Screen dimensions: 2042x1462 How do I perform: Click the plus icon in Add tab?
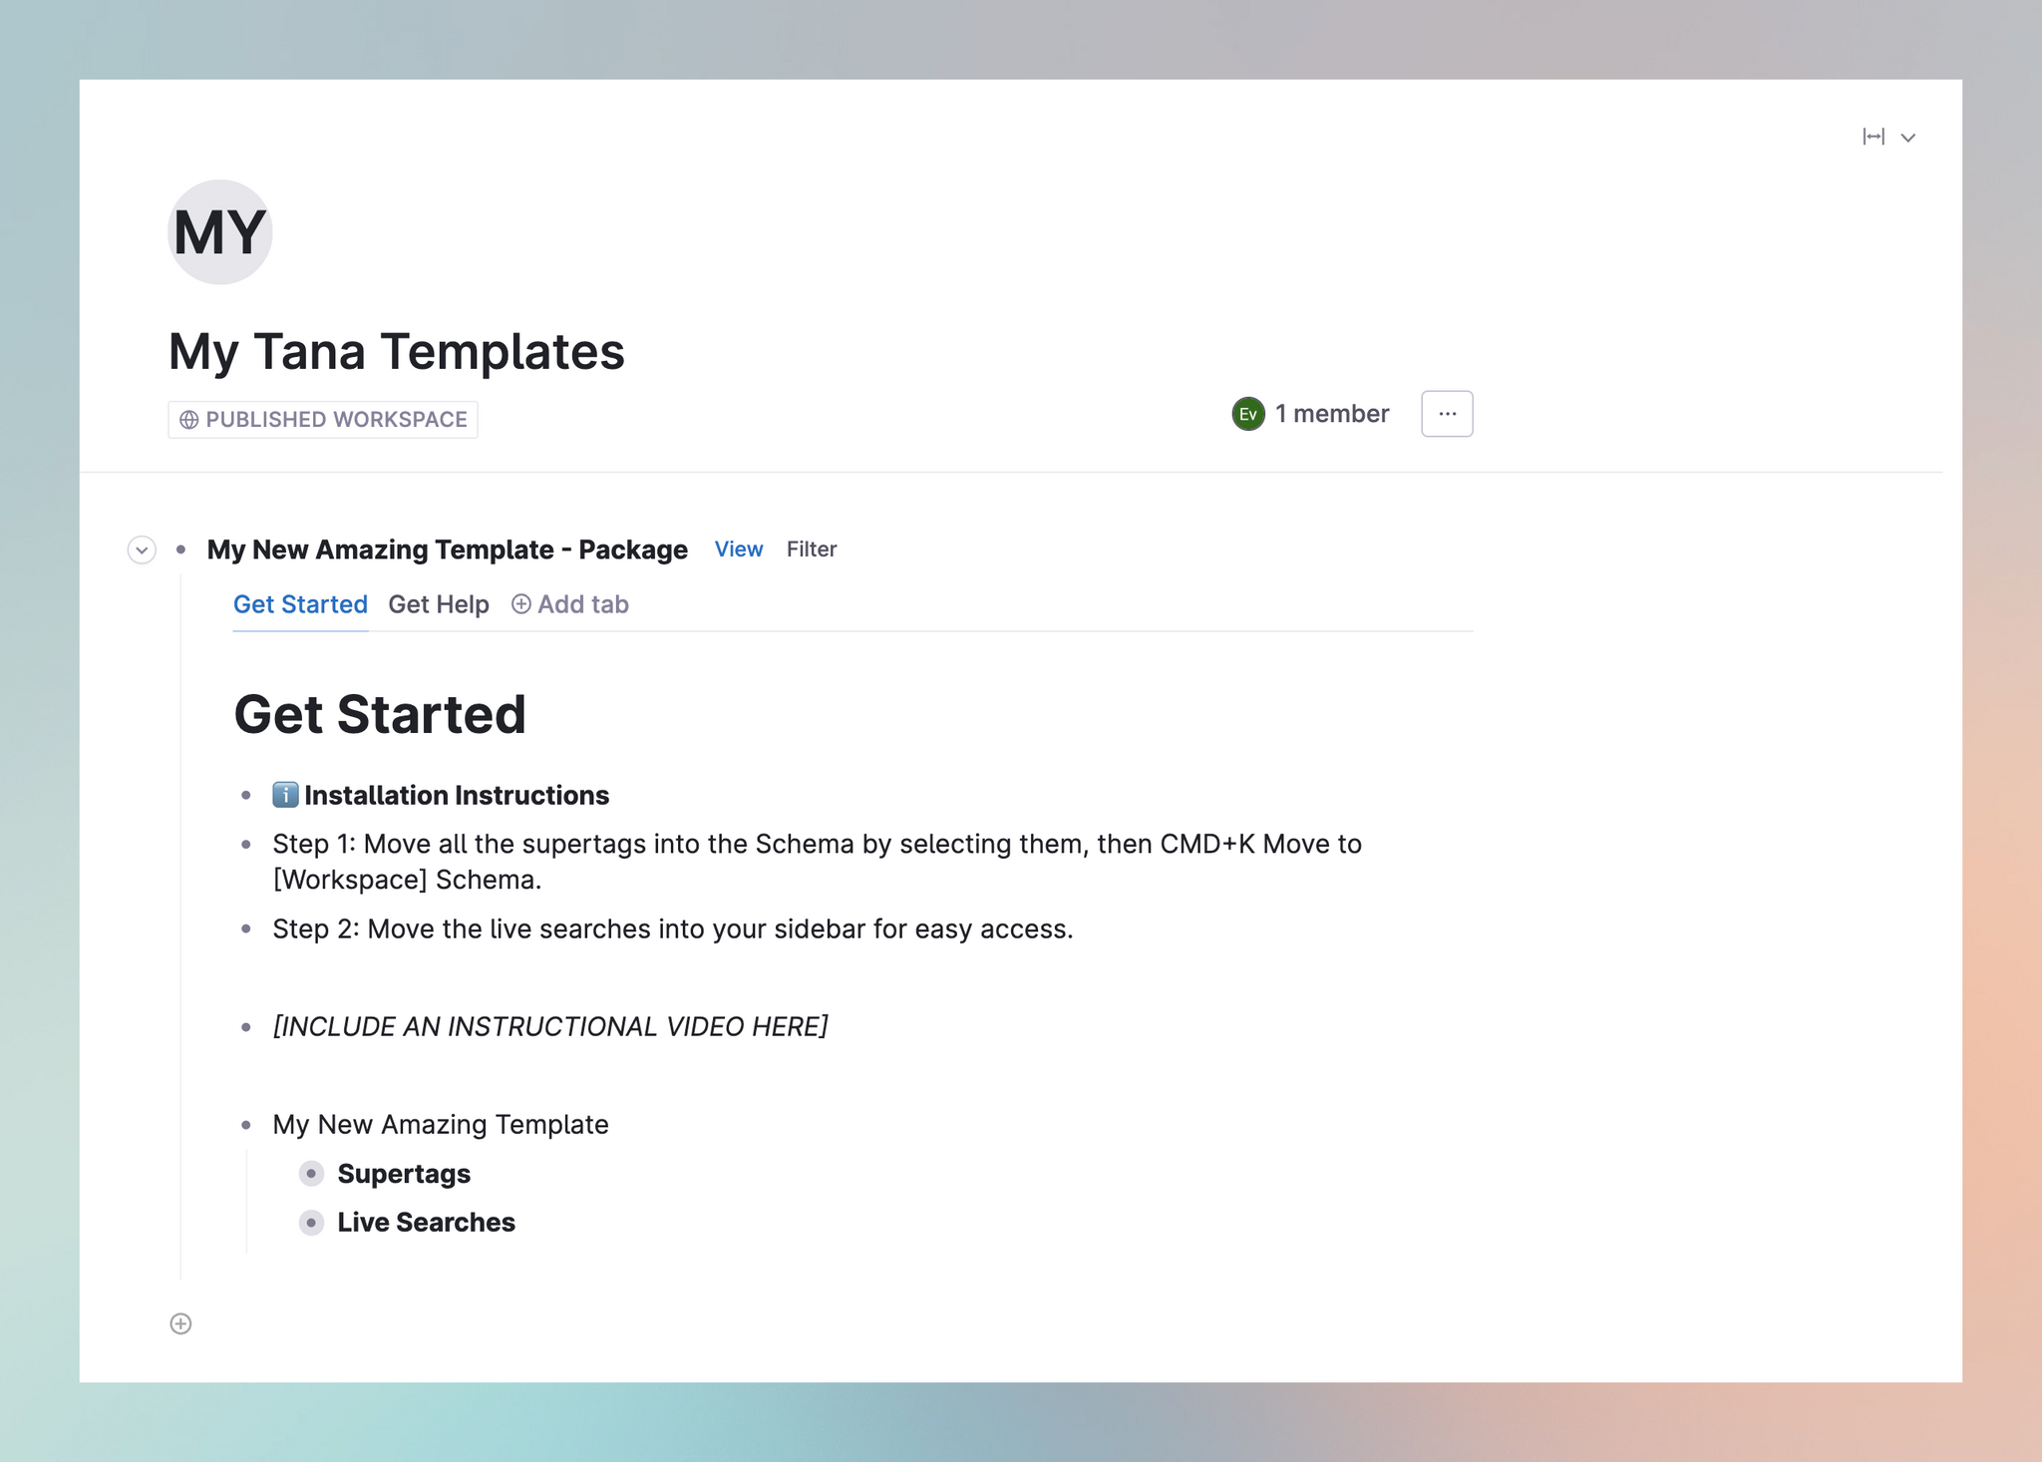[x=520, y=604]
